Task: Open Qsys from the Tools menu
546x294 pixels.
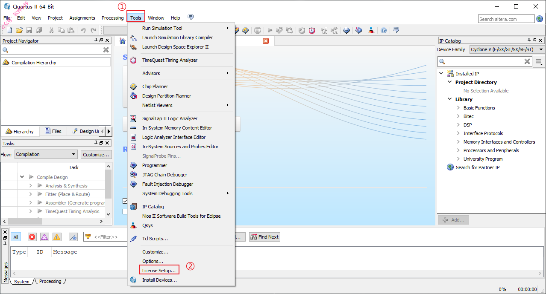Action: point(182,225)
